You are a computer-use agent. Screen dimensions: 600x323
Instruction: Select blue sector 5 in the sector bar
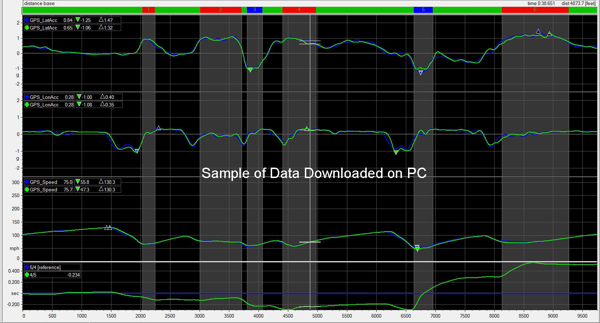[423, 10]
